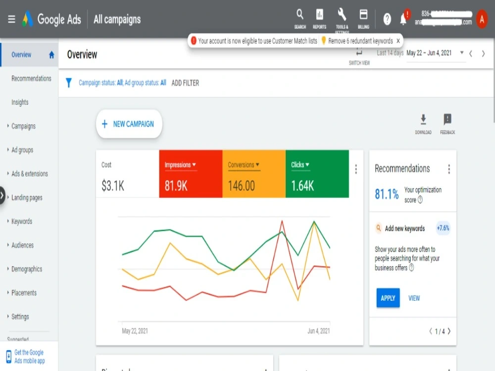Click help icon after 'business offers'
The height and width of the screenshot is (371, 495).
[x=411, y=268]
